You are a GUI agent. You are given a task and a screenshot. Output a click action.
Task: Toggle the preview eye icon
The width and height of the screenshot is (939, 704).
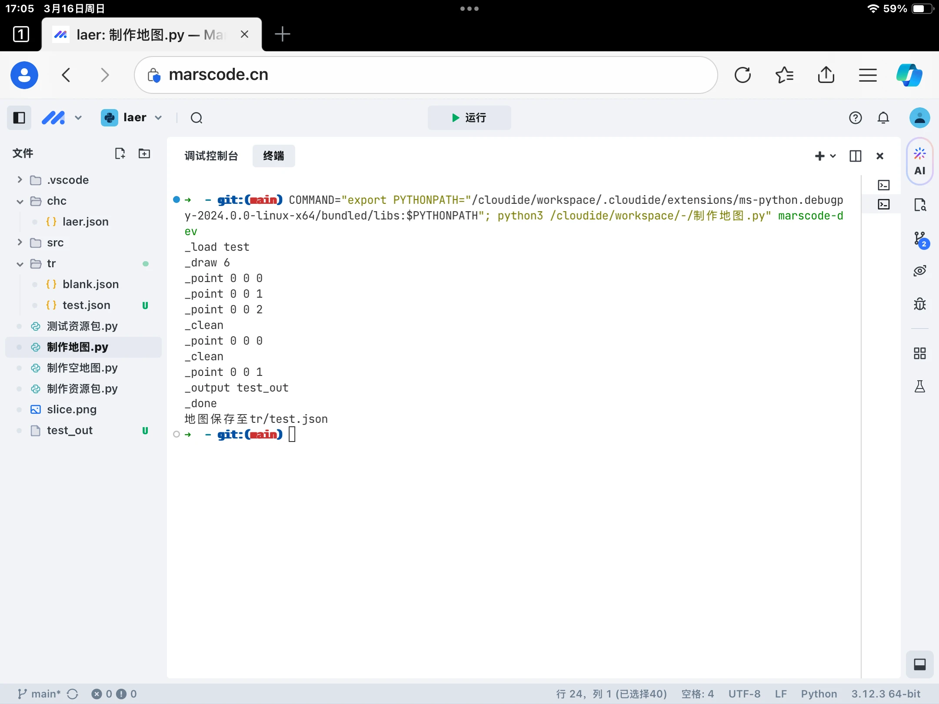[x=919, y=271]
